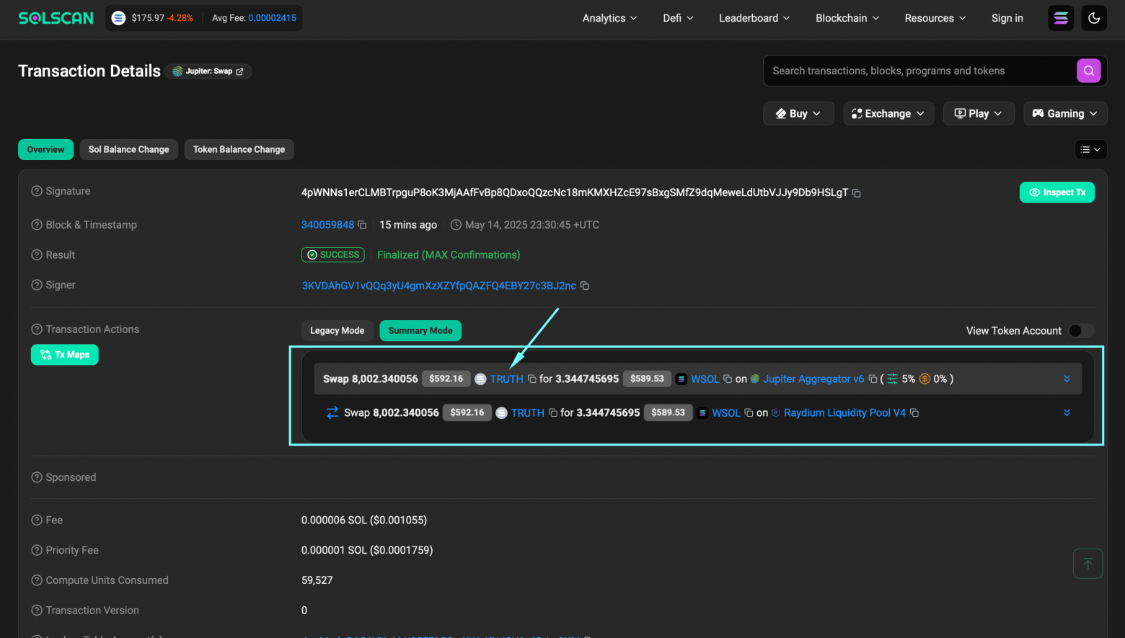Click the Solana network icon in header
The image size is (1125, 638).
(x=1061, y=18)
